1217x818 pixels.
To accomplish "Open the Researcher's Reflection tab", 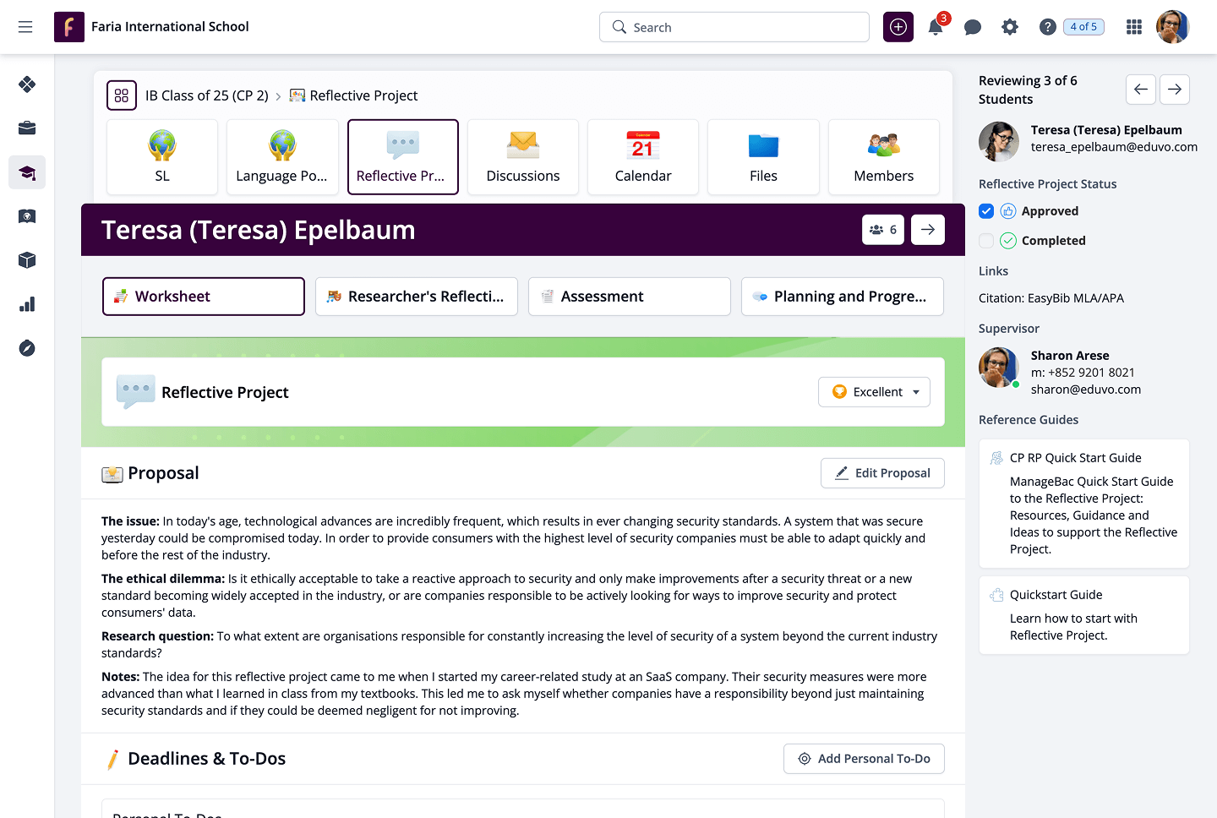I will [416, 297].
